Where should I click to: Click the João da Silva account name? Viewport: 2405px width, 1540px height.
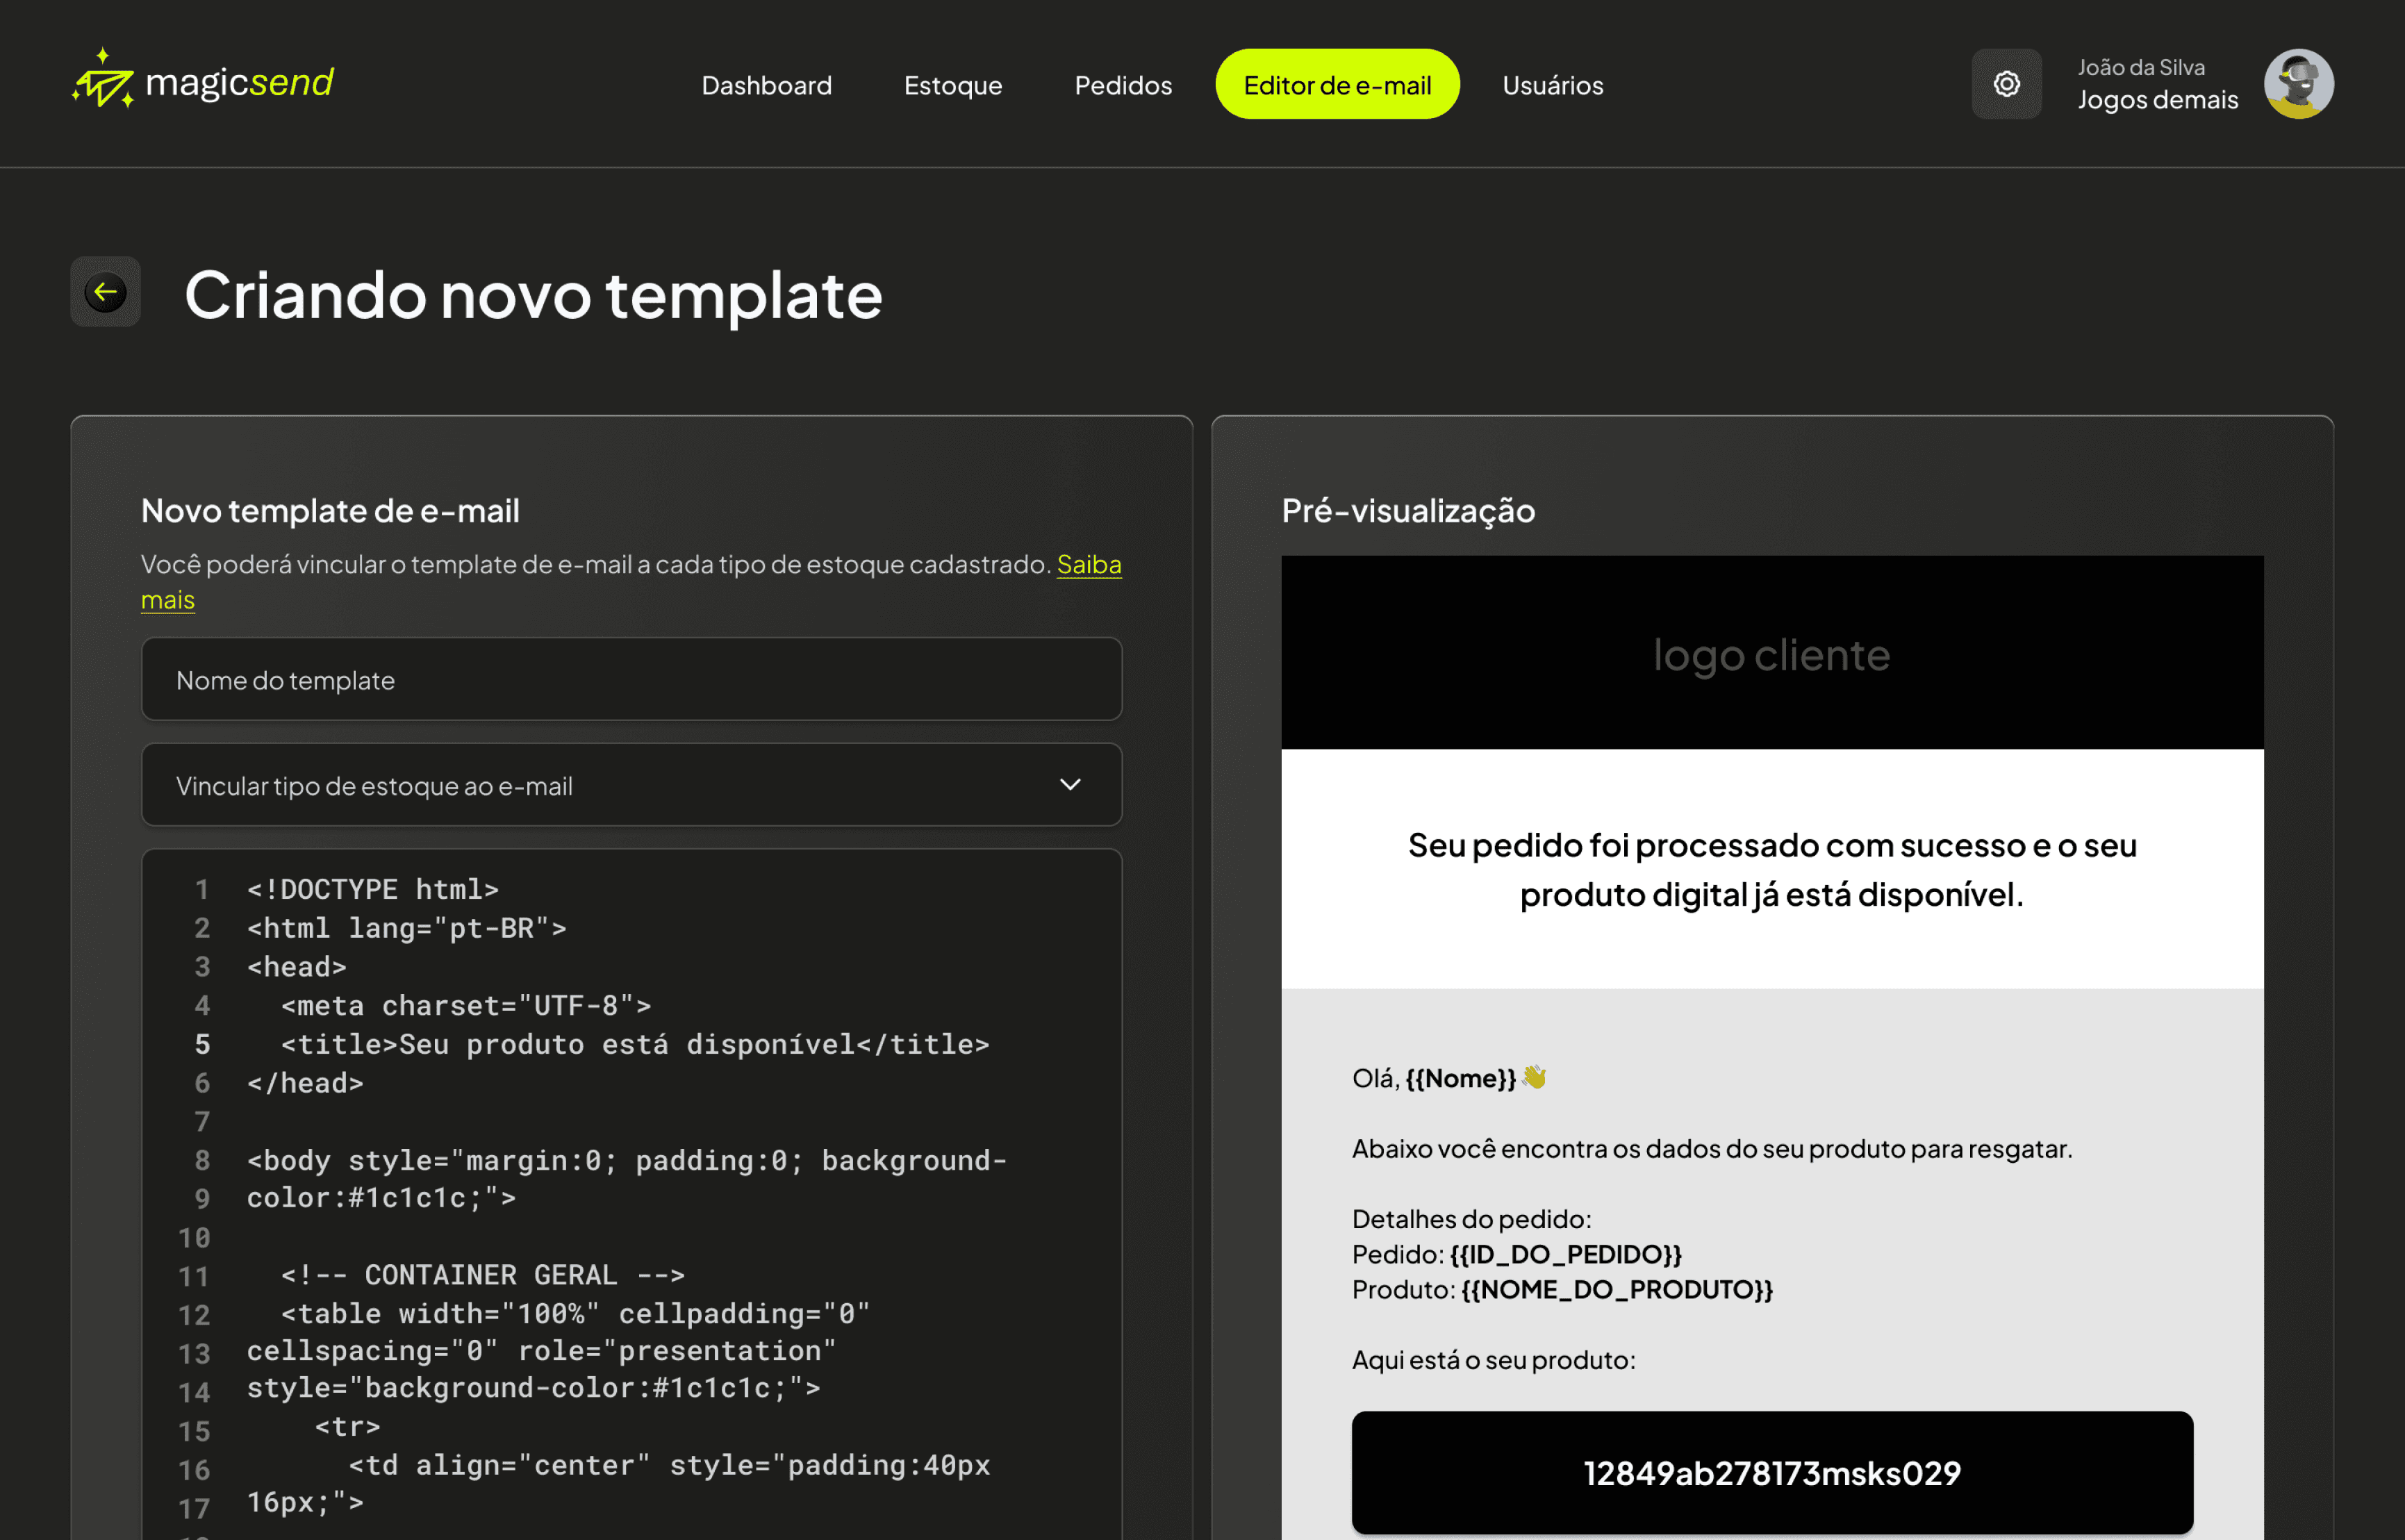point(2140,67)
